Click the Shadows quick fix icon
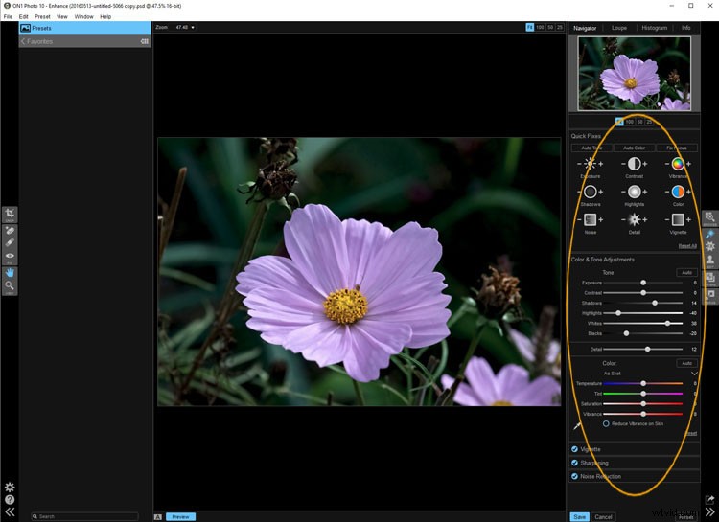Image resolution: width=719 pixels, height=522 pixels. 591,192
